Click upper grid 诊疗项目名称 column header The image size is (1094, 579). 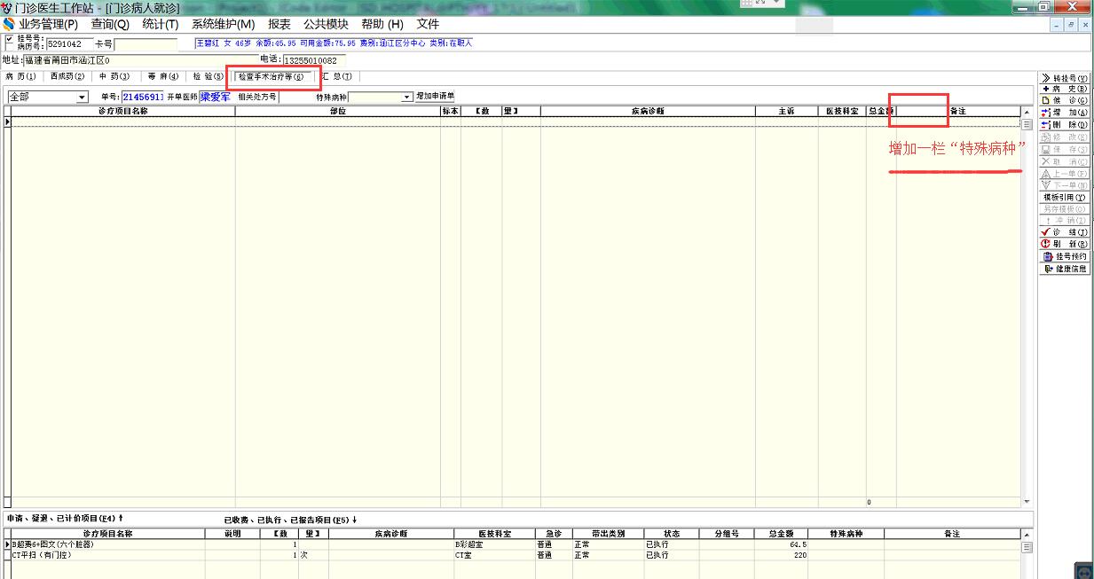coord(122,112)
